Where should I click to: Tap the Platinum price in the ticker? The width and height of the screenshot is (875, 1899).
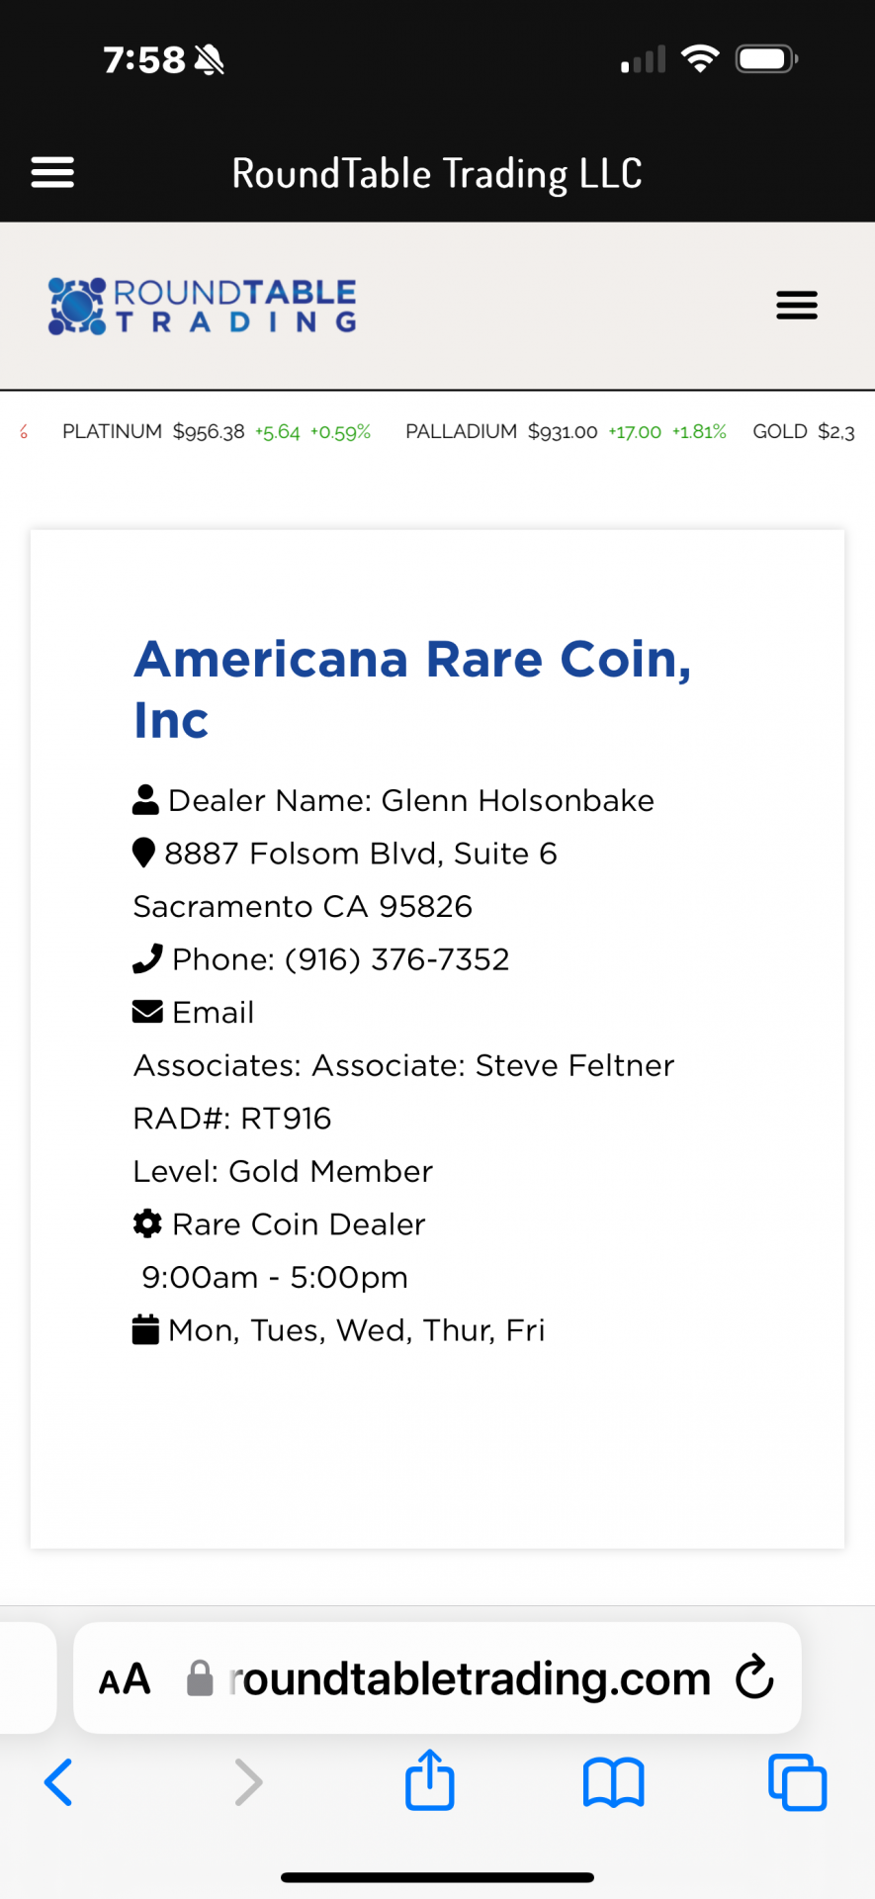coord(209,431)
